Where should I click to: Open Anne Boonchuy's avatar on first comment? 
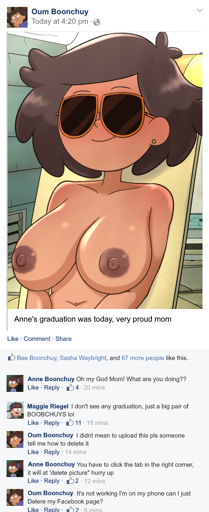point(15,383)
